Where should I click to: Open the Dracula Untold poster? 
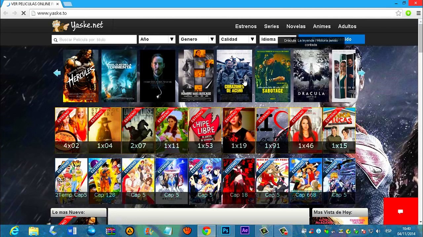(311, 76)
